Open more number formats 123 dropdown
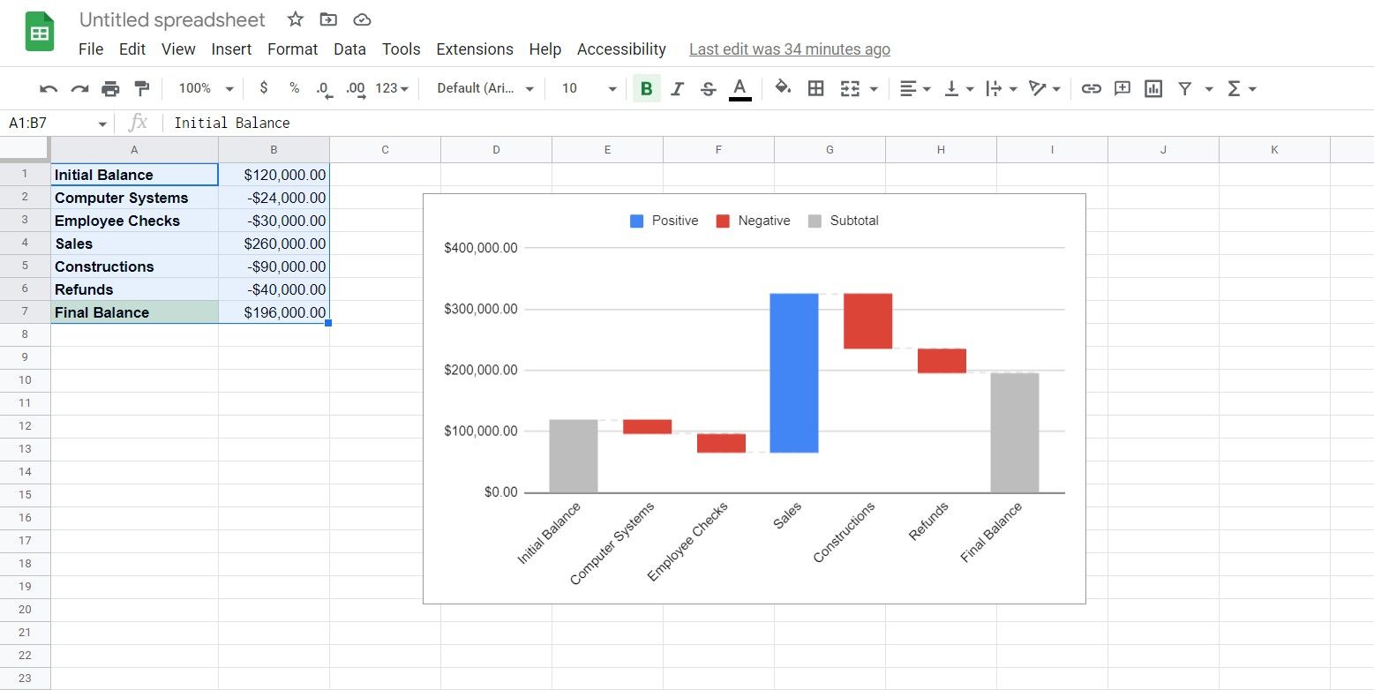 point(393,88)
